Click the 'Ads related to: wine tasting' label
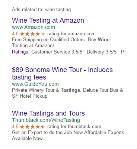This screenshot has height=149, width=137. coord(41,10)
